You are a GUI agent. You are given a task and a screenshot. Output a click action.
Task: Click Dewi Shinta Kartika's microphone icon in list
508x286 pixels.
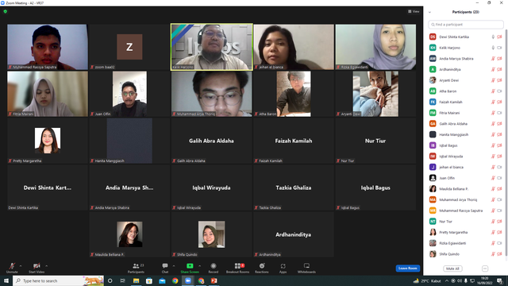[x=493, y=37]
